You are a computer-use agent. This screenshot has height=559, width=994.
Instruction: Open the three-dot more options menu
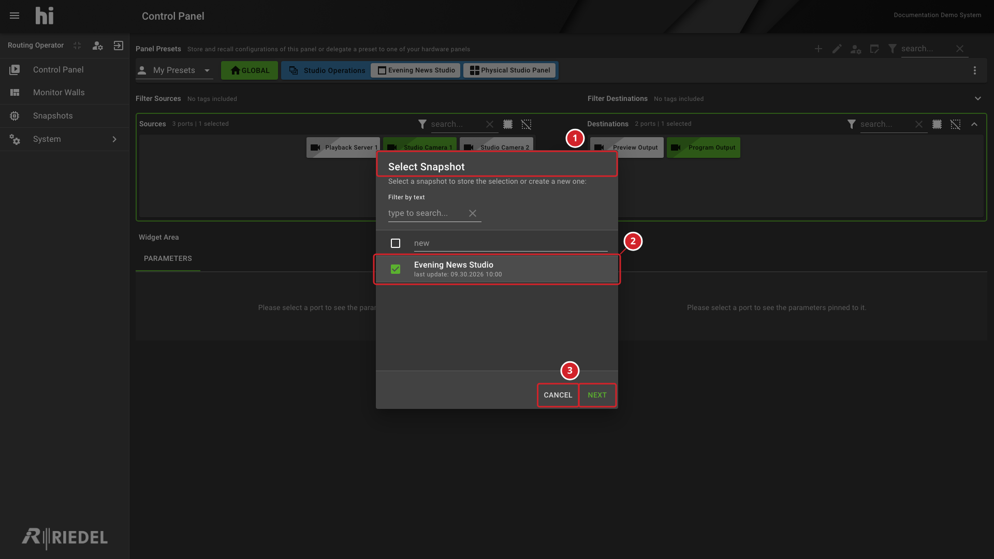pyautogui.click(x=975, y=70)
